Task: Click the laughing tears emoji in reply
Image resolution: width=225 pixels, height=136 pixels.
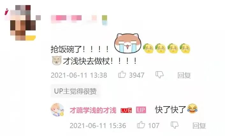Action: [192, 109]
